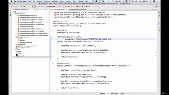Expand the com.appsdeveloperblog.app.ws.ui.contoller package
This screenshot has height=95, width=169.
tap(17, 32)
